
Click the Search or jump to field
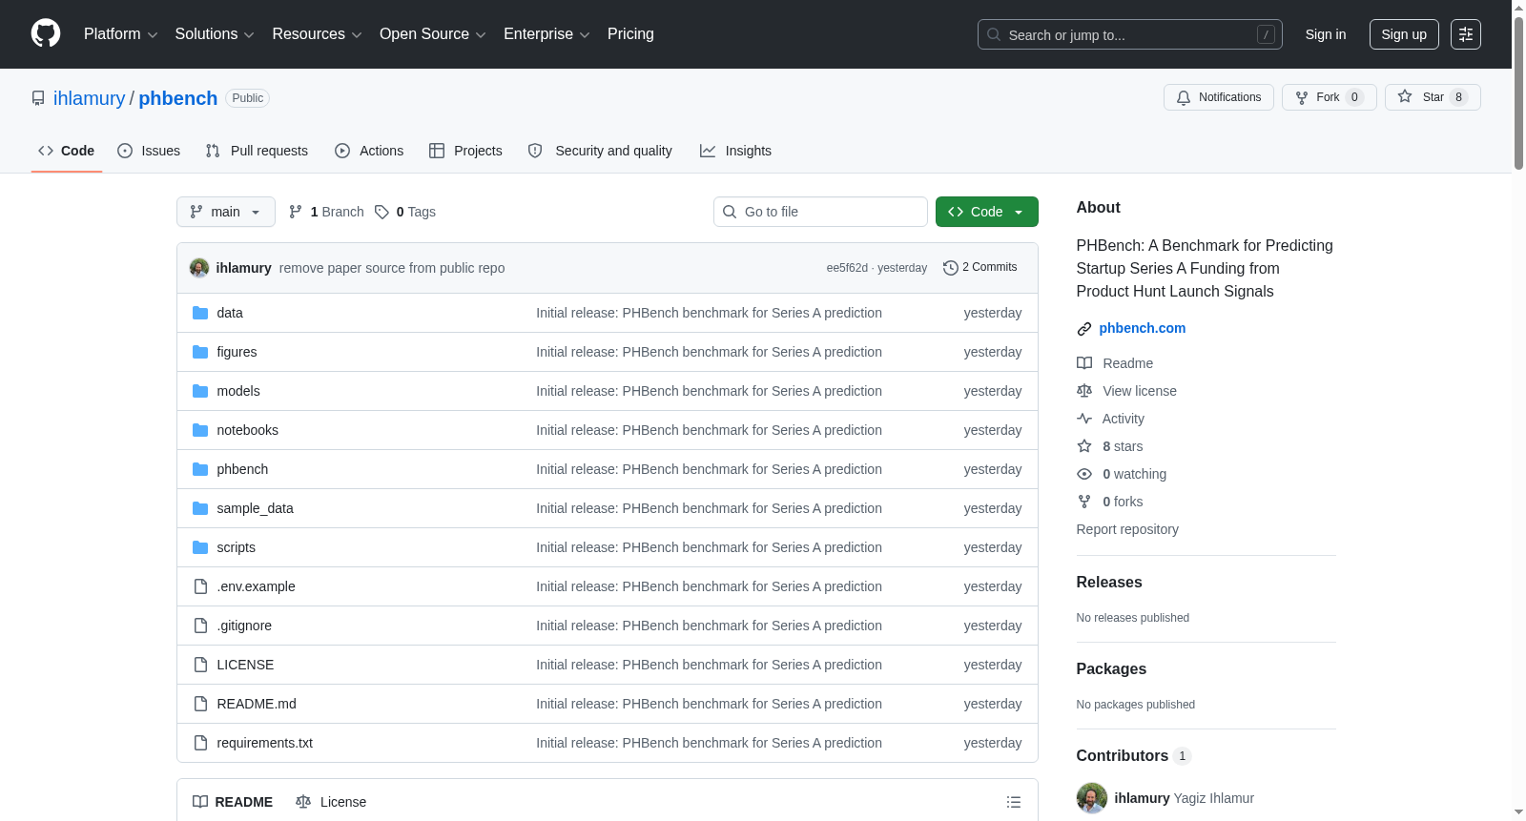(x=1130, y=34)
